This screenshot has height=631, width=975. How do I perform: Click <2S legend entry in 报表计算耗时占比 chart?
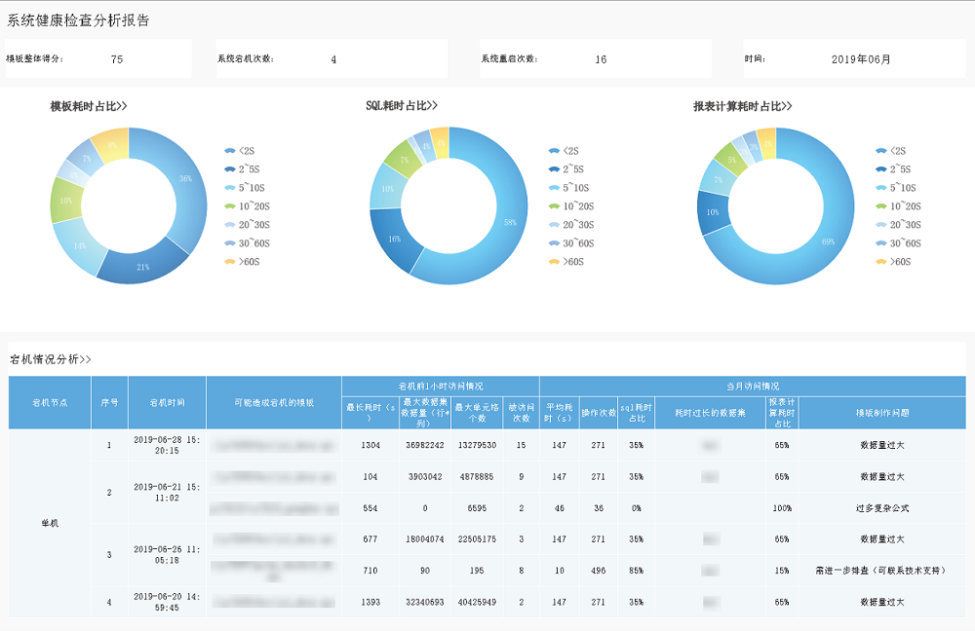pyautogui.click(x=890, y=150)
